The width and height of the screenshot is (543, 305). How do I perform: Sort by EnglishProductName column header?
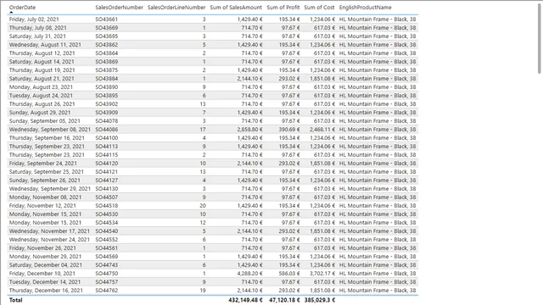click(x=365, y=8)
